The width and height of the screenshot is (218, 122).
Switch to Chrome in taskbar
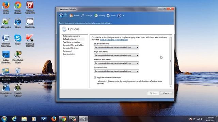click(x=64, y=119)
